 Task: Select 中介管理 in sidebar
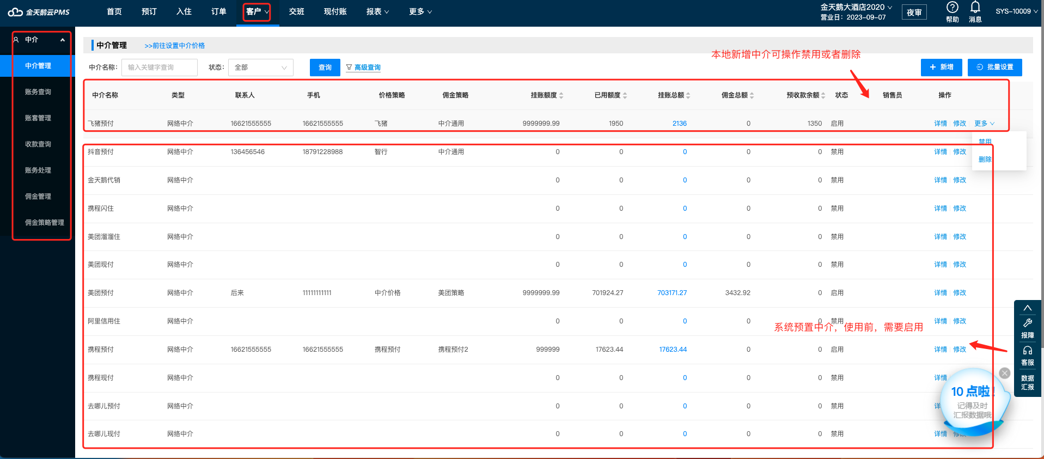[x=38, y=66]
